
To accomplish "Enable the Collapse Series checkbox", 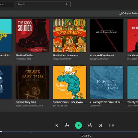I will [x=120, y=13].
